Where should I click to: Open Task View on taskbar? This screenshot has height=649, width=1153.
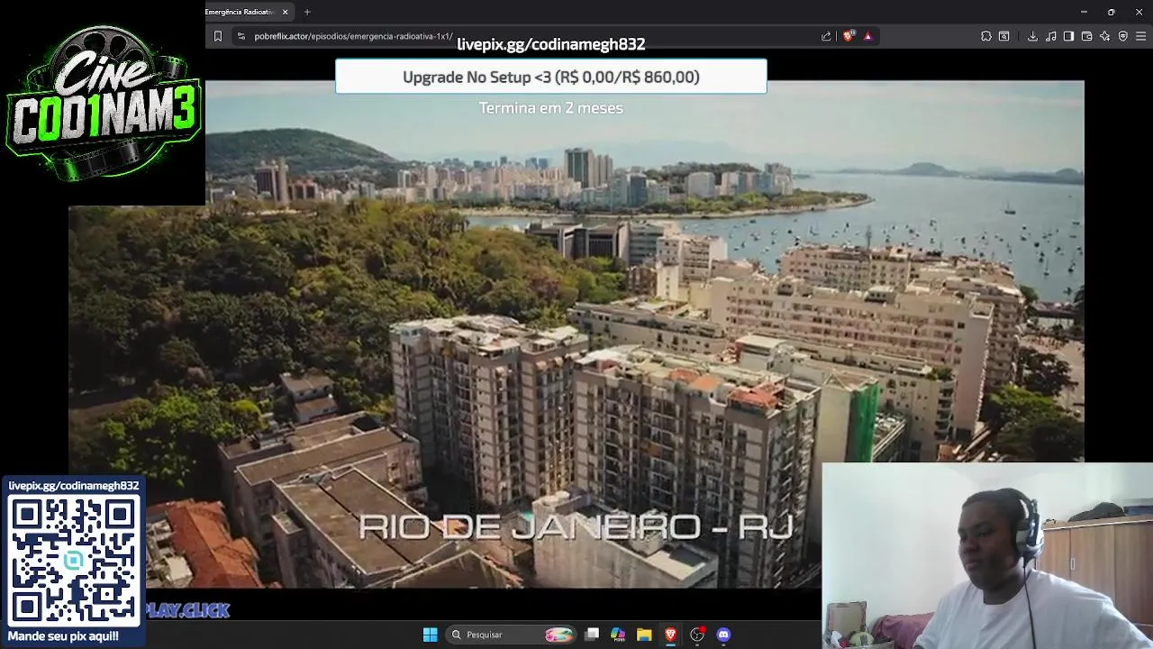pyautogui.click(x=592, y=635)
